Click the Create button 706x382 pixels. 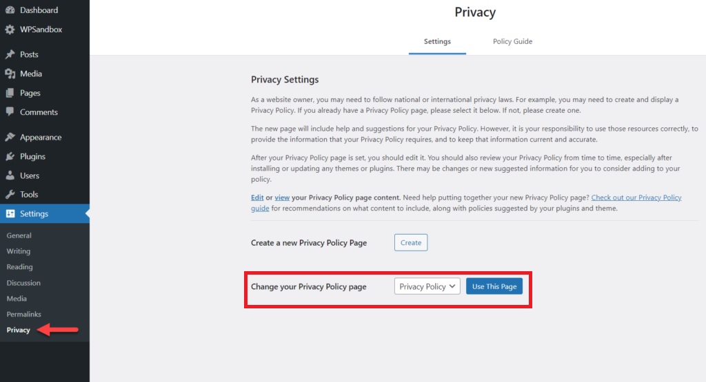click(x=411, y=243)
